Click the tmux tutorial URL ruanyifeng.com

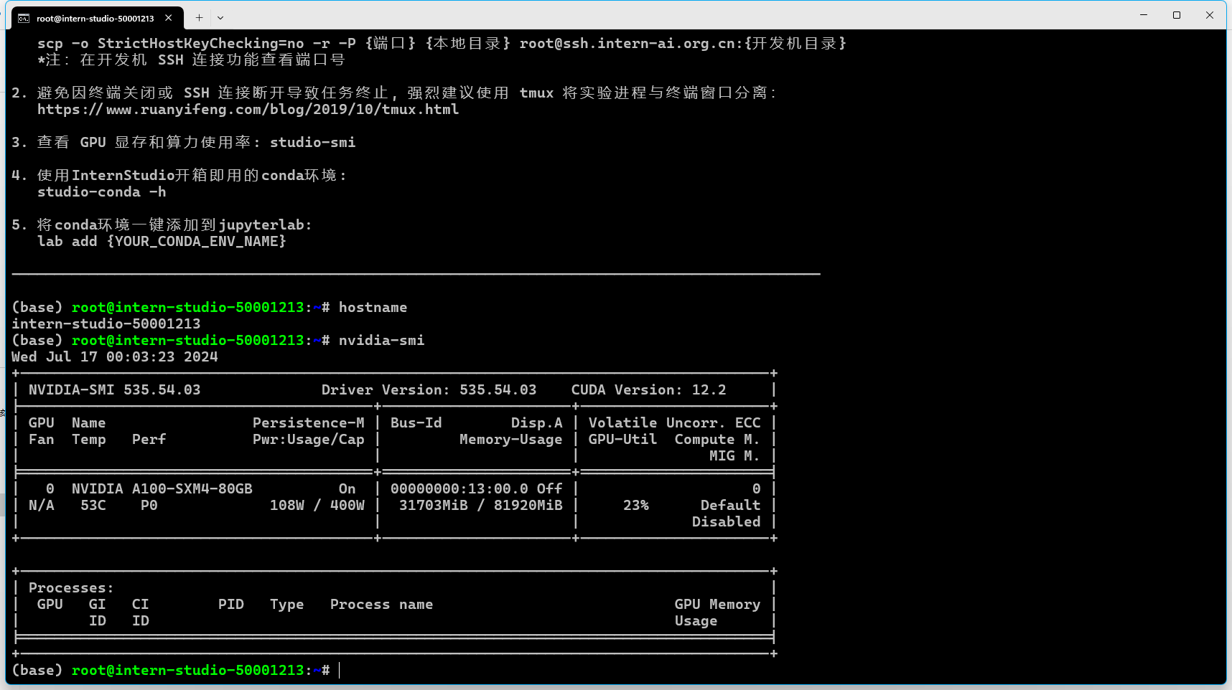point(248,110)
